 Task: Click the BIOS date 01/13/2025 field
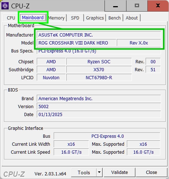pyautogui.click(x=99, y=115)
